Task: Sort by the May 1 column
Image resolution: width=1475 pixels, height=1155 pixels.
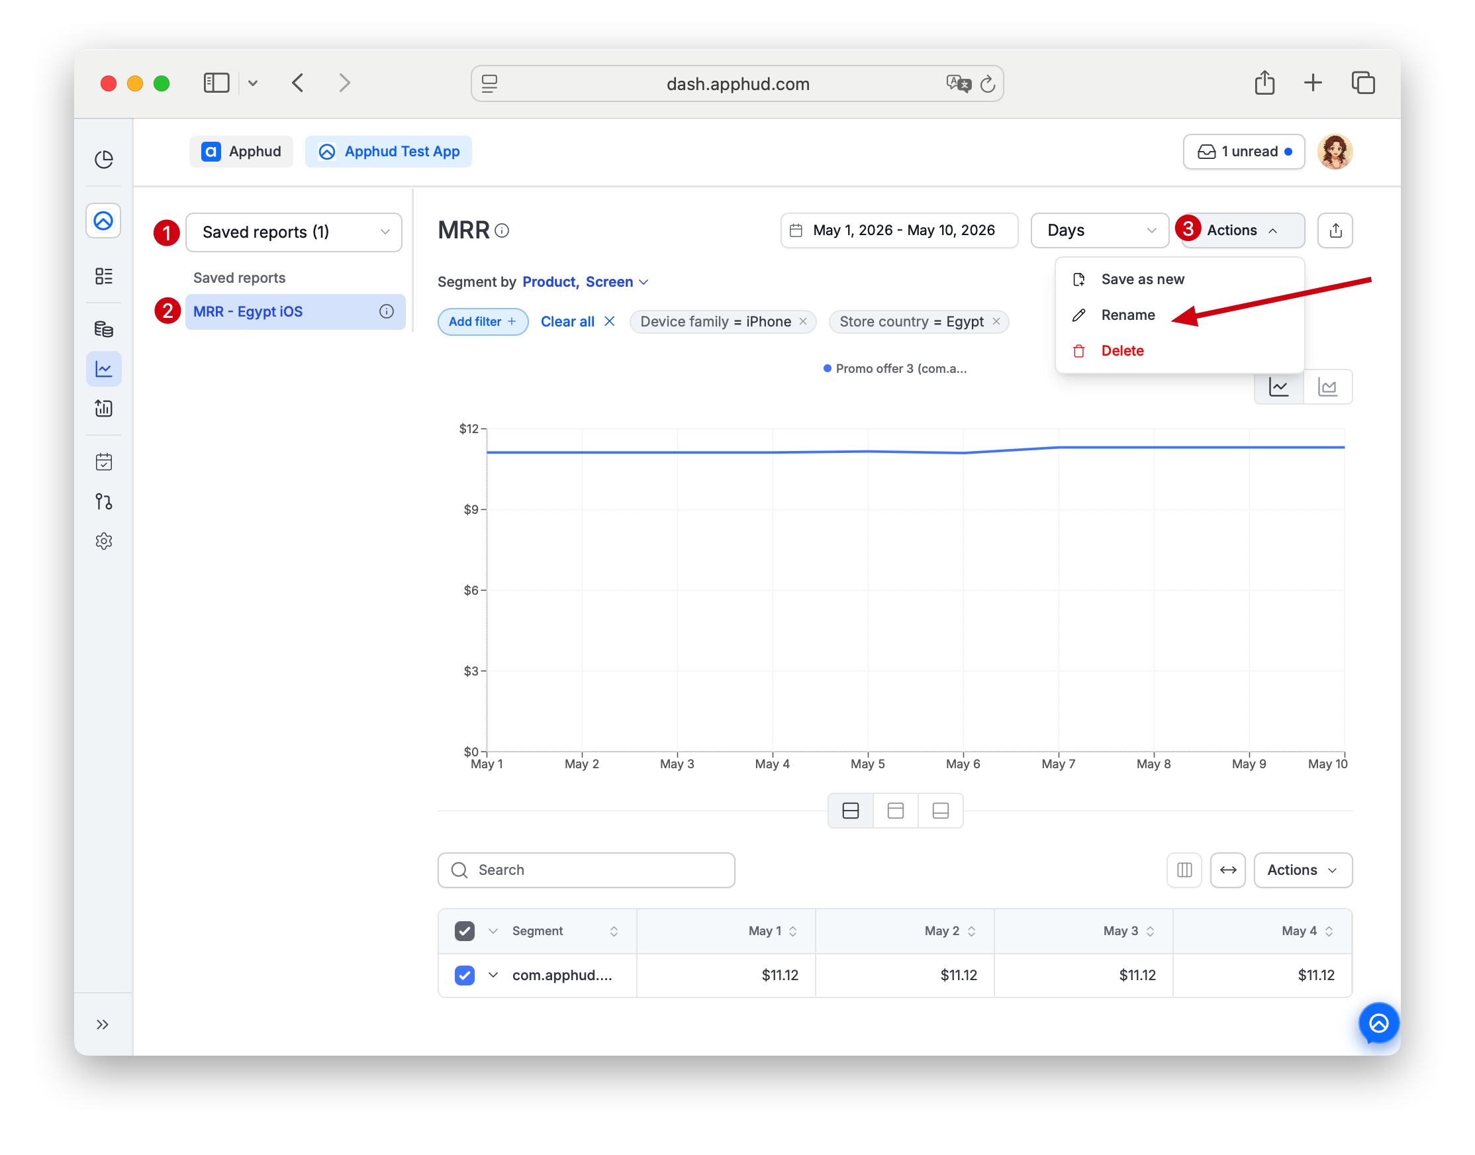Action: (x=792, y=931)
